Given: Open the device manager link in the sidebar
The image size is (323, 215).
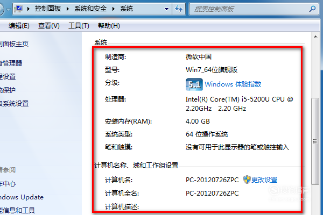Looking at the screenshot, I should pos(11,63).
